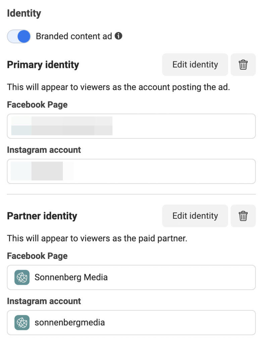Open the partner Facebook Page field showing Sonnenberg Media
The image size is (263, 343).
[131, 277]
